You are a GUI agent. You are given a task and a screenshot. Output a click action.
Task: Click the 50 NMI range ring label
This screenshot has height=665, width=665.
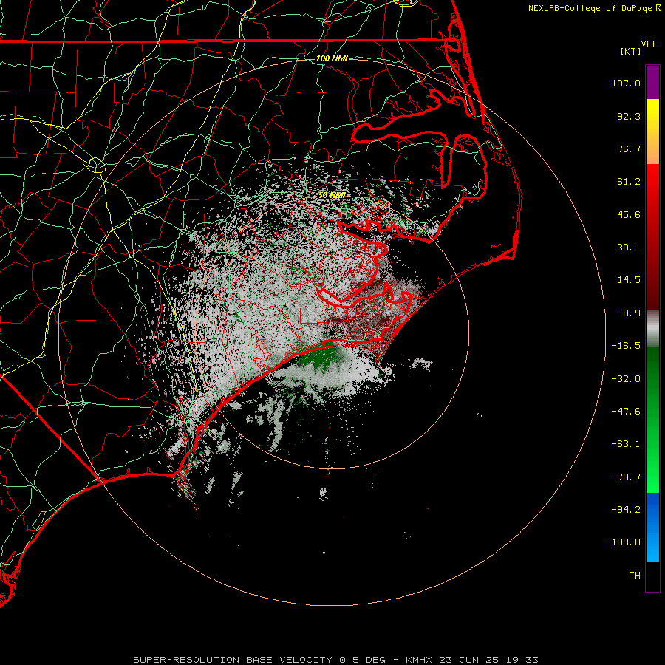332,195
